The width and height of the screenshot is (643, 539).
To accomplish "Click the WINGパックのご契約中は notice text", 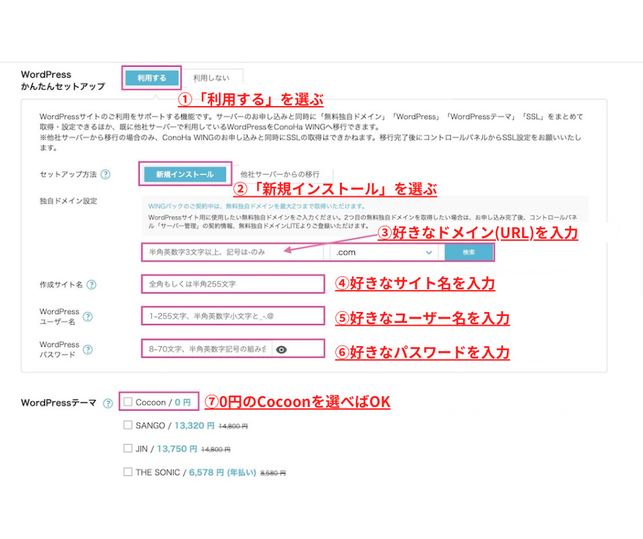I will coord(257,206).
